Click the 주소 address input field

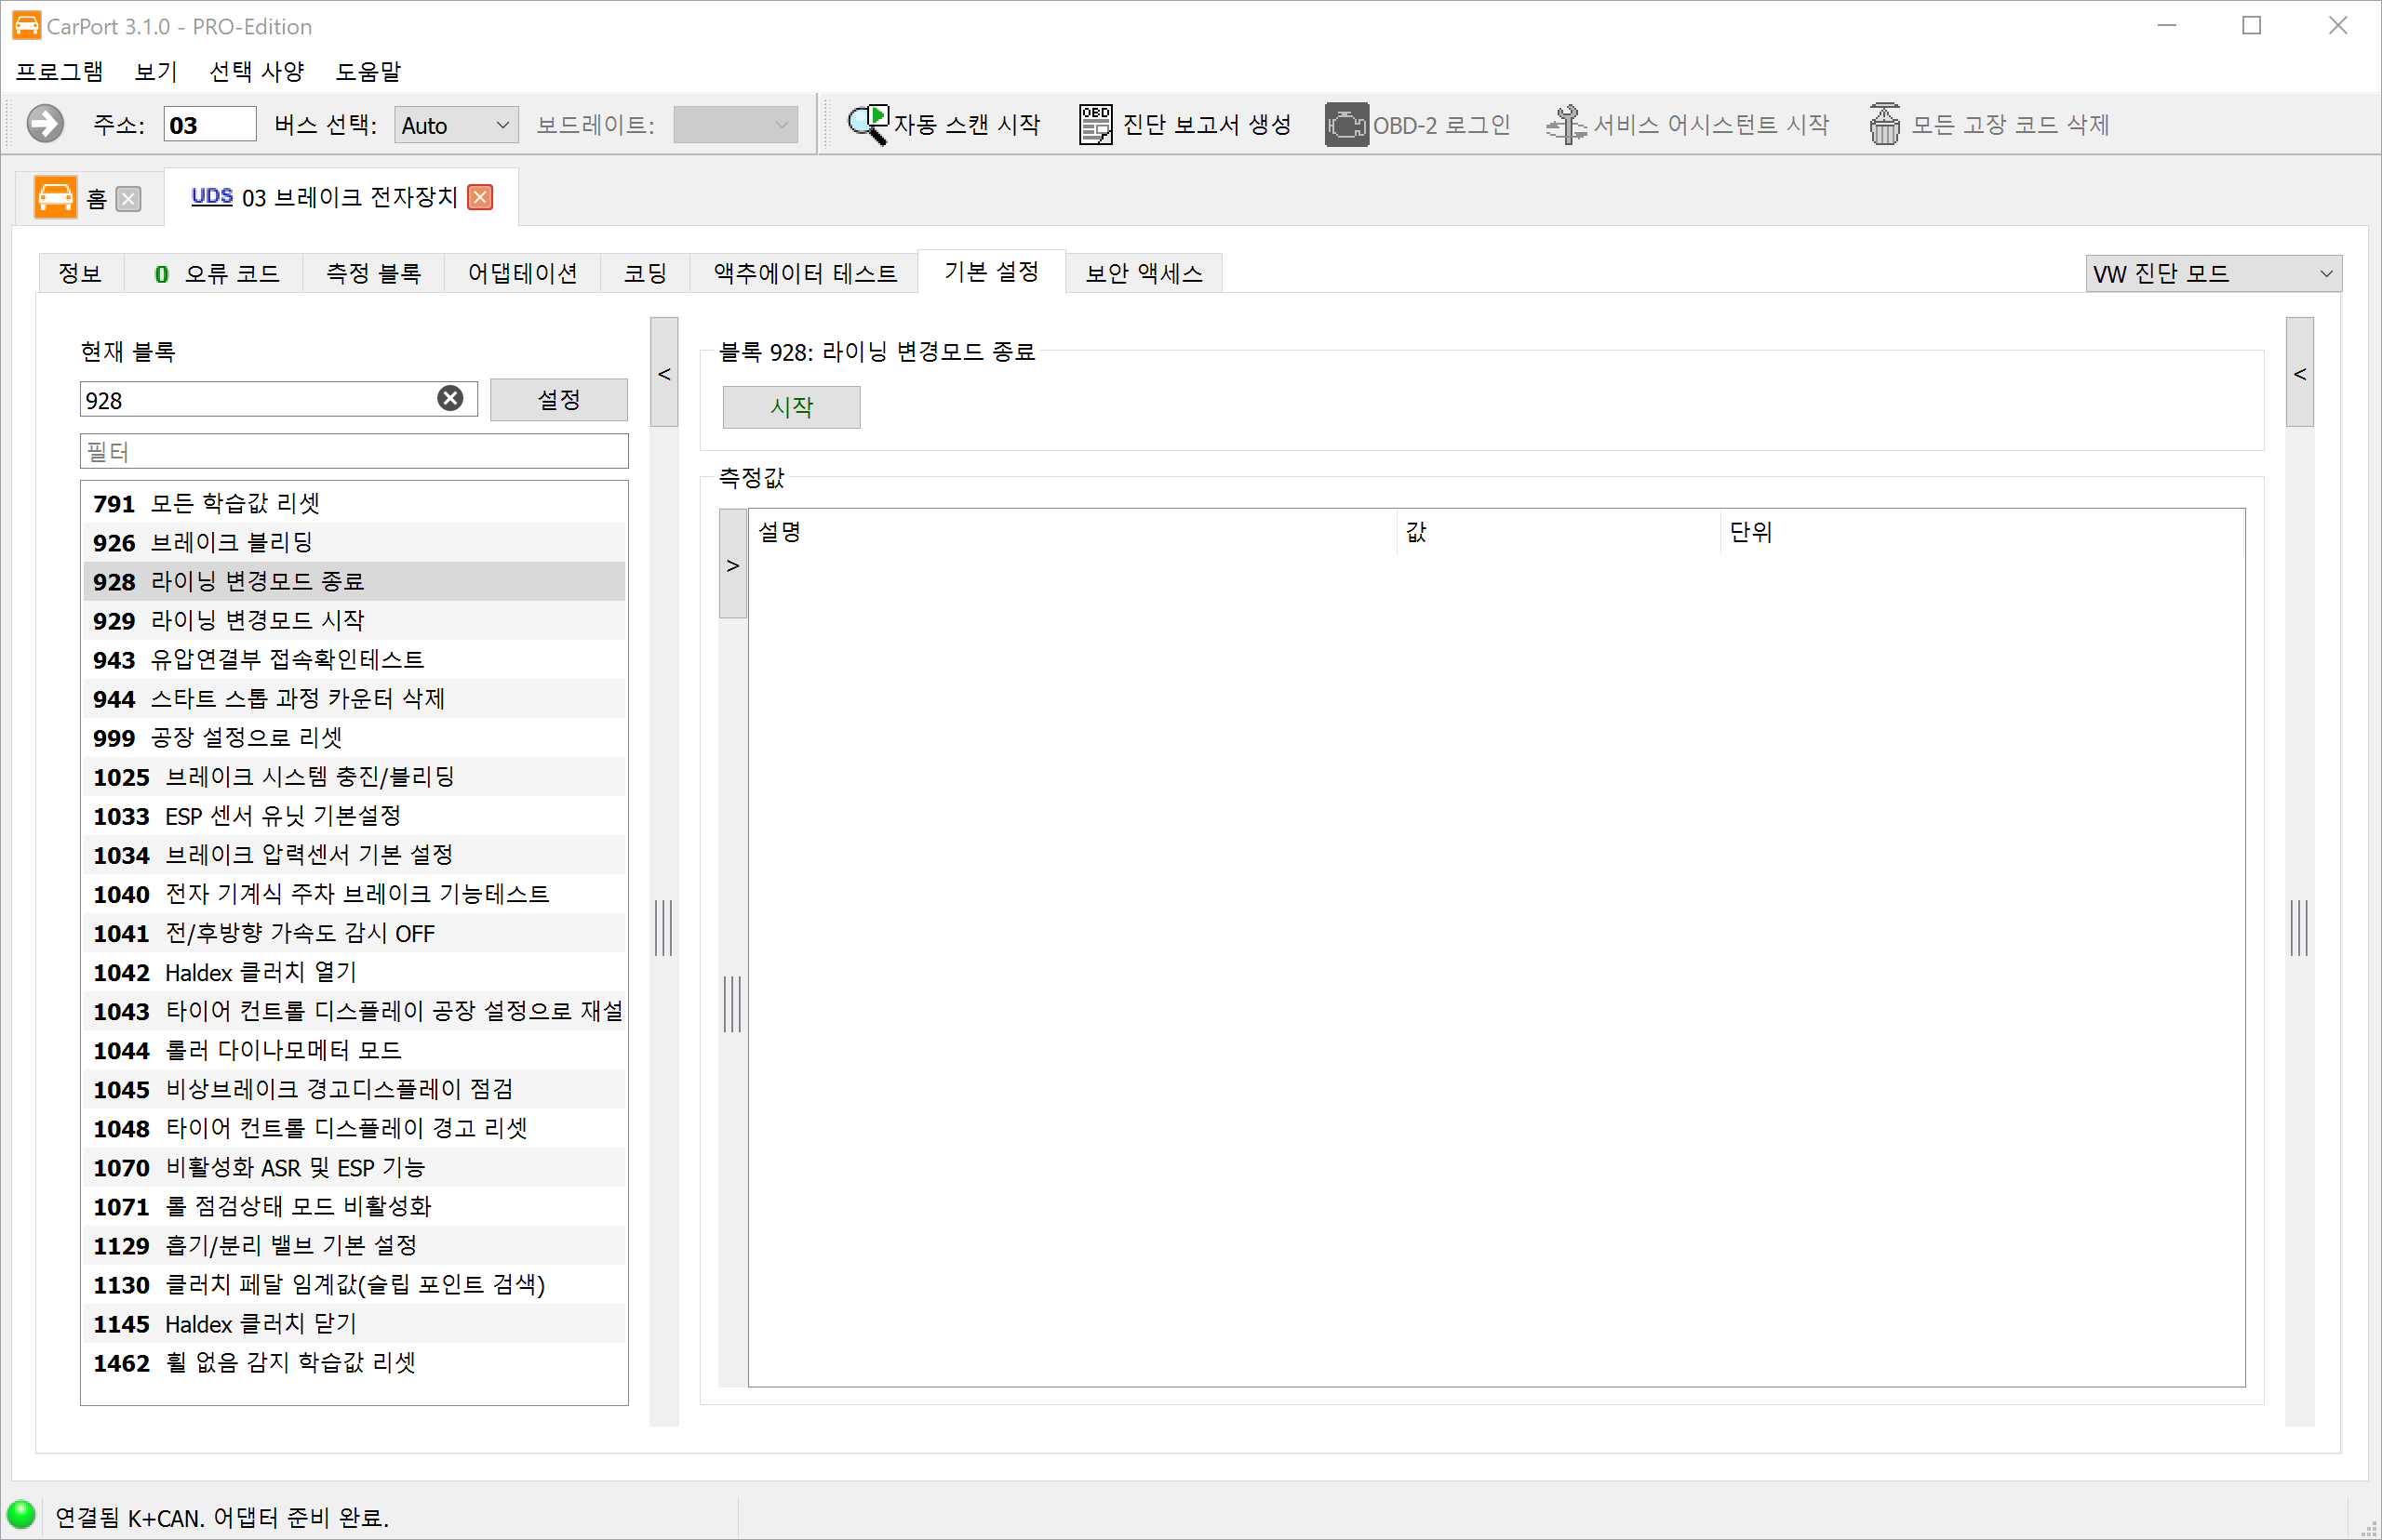[x=209, y=125]
